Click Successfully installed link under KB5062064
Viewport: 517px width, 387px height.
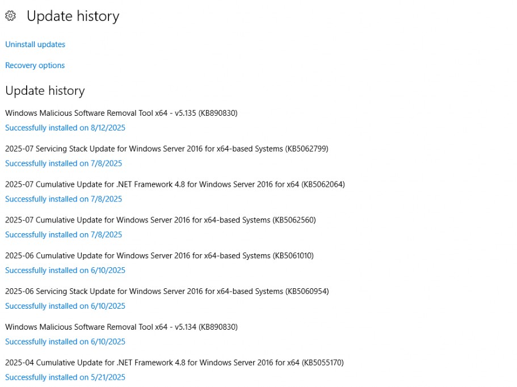[64, 199]
